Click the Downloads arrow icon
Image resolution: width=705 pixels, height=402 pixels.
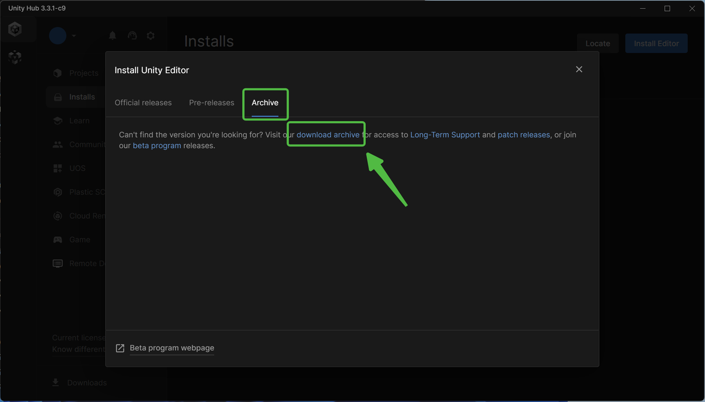(x=55, y=382)
